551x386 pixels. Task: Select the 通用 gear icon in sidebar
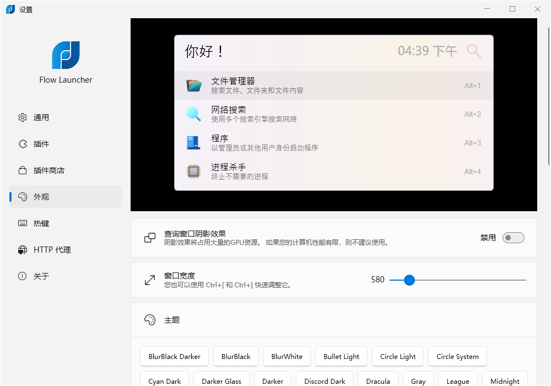(22, 117)
